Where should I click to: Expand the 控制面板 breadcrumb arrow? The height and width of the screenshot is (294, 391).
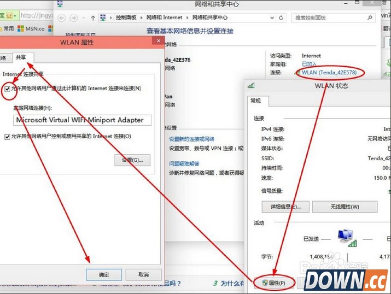pos(142,18)
